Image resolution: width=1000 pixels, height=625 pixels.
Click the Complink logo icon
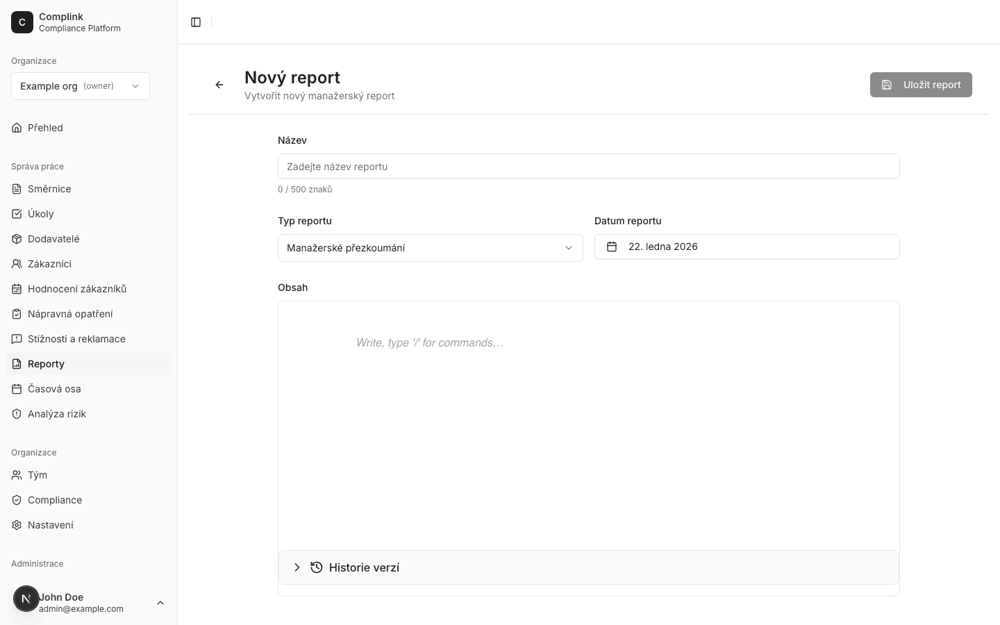pos(22,22)
